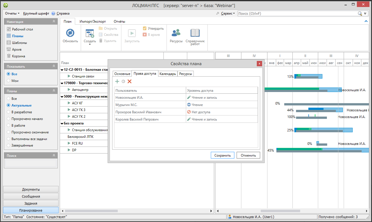Select Мои radio button

(9, 81)
